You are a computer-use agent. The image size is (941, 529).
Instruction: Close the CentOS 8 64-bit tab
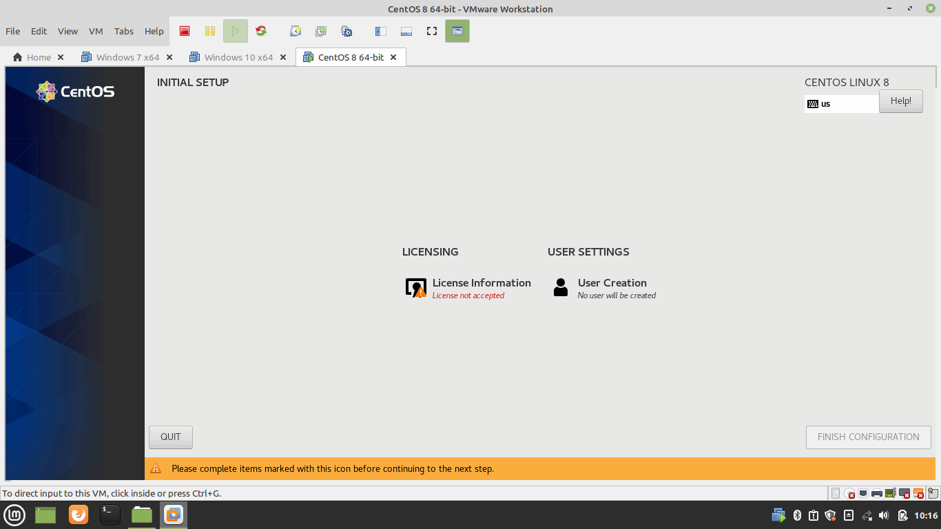click(x=393, y=57)
